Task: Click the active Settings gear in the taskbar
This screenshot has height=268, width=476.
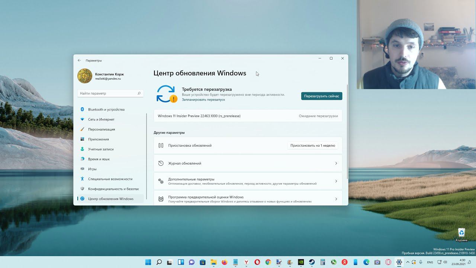Action: (x=399, y=262)
